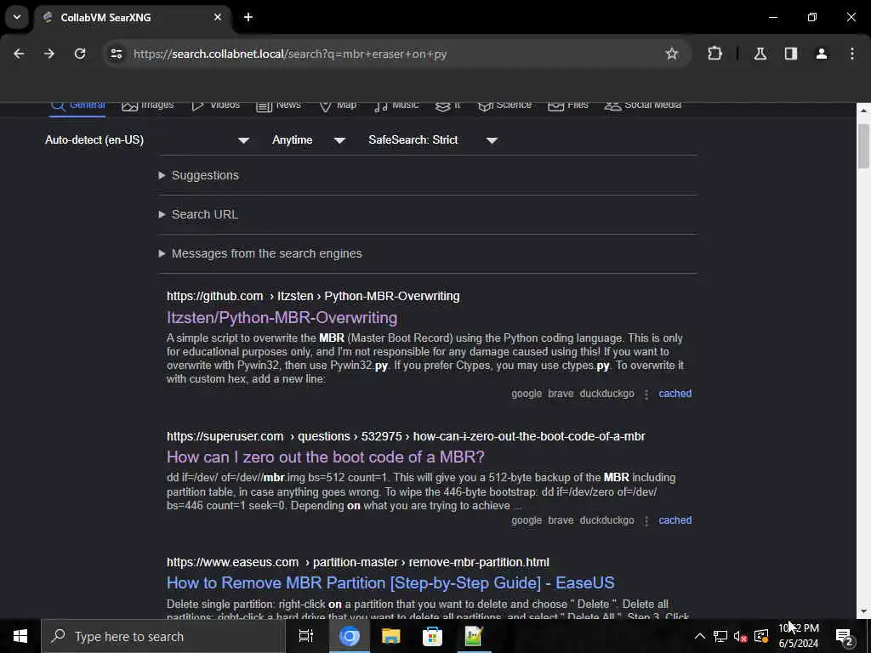Expand Messages from the search engines

coord(260,253)
